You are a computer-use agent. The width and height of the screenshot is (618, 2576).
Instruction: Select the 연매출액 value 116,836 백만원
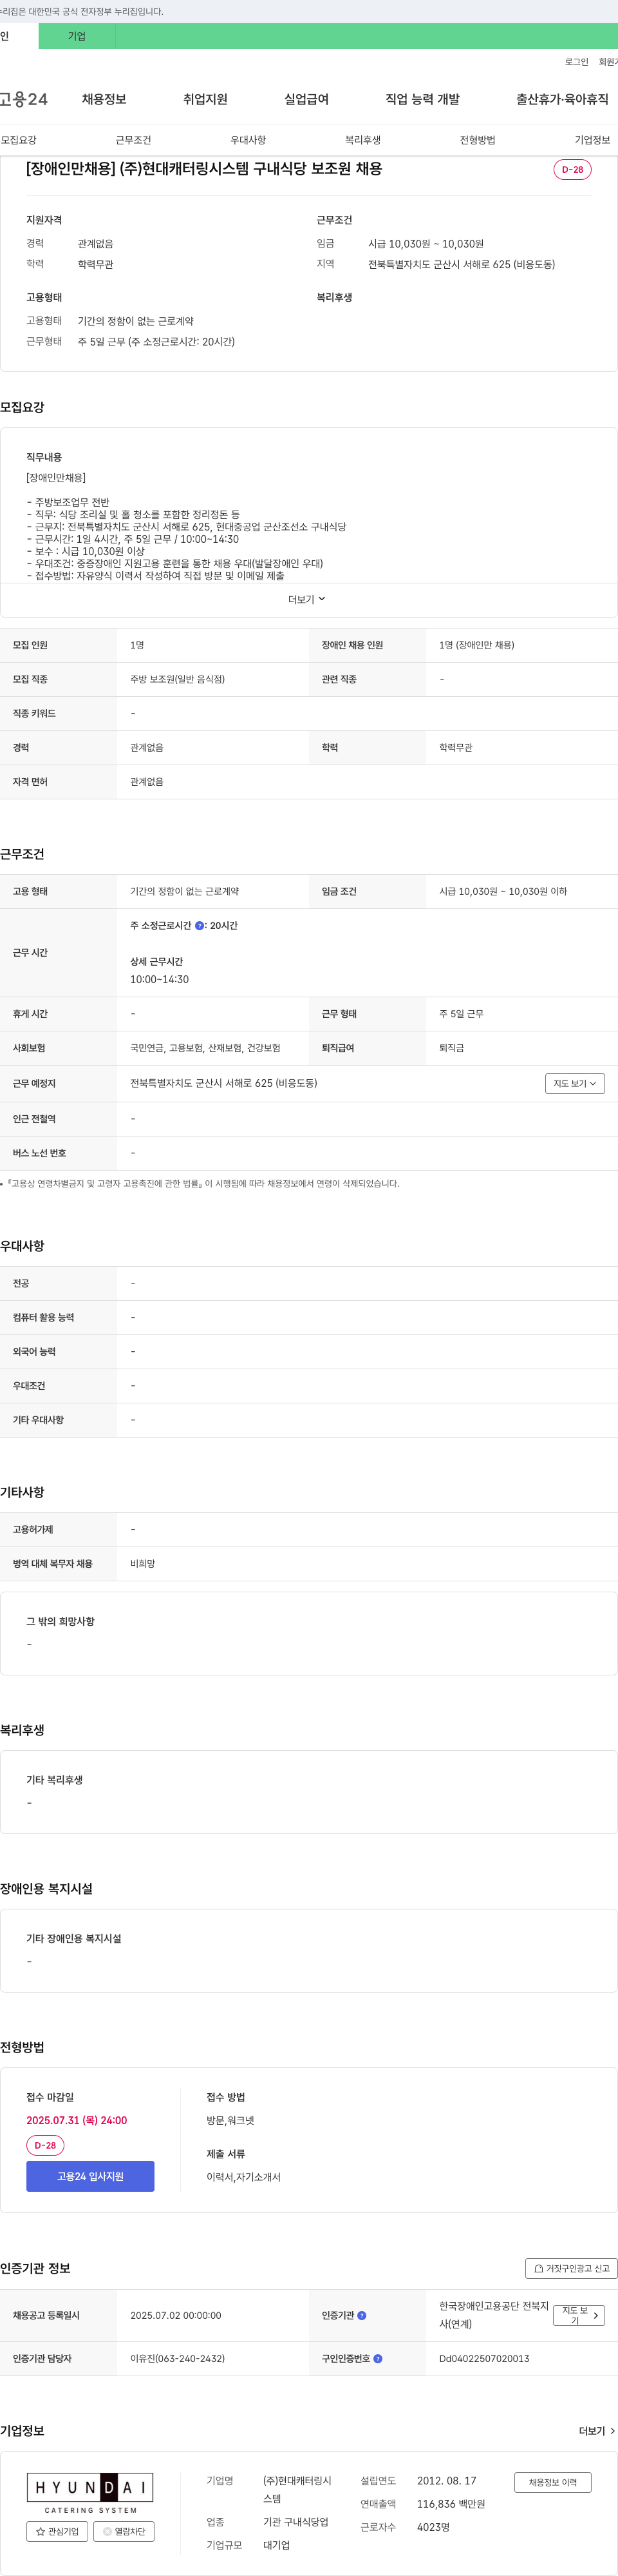pyautogui.click(x=451, y=2504)
